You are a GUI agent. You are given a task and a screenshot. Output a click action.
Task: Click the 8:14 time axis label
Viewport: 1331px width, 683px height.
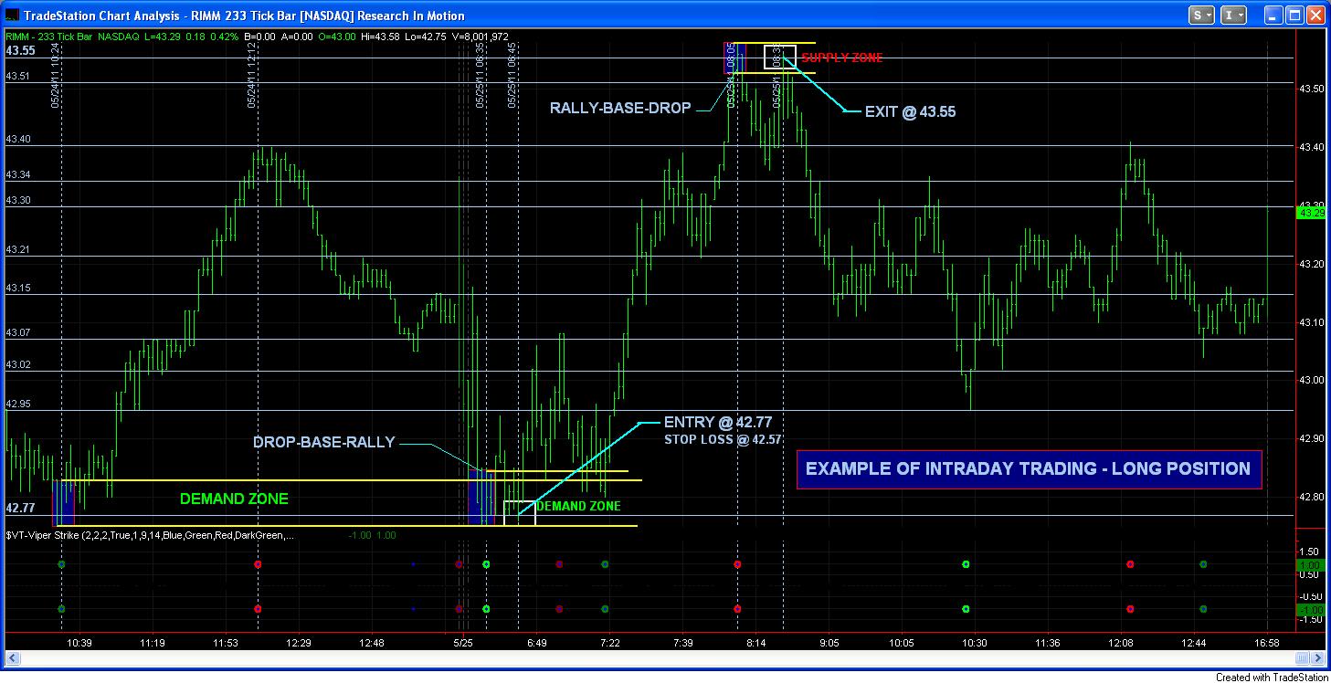tap(755, 644)
